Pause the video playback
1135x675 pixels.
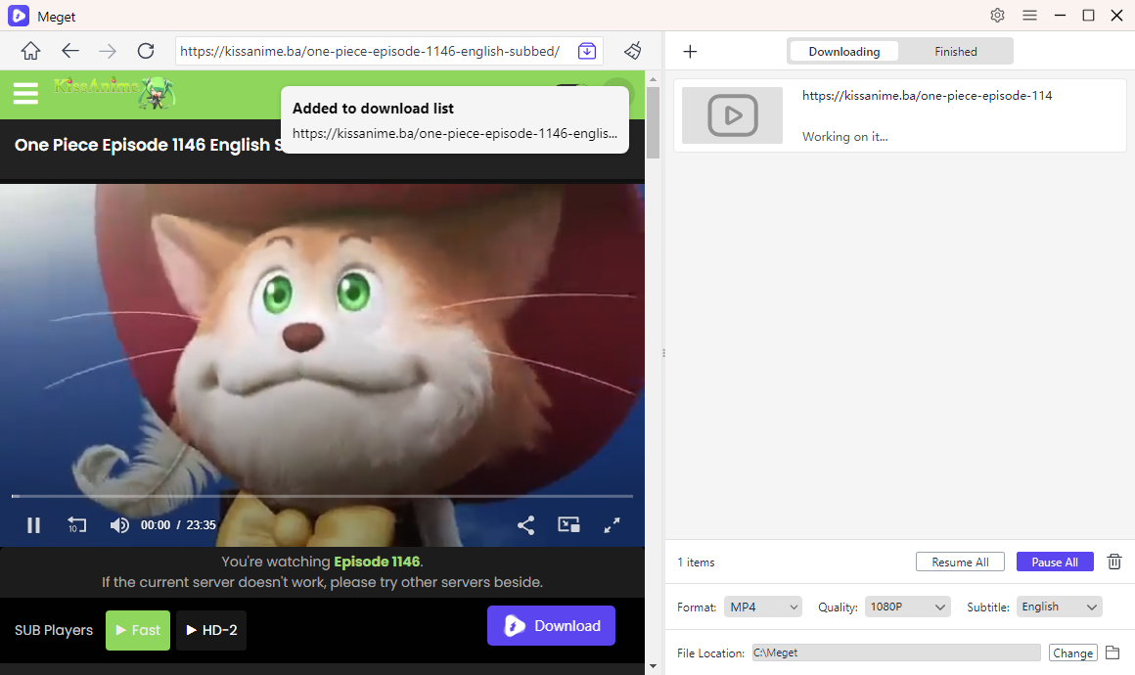coord(33,525)
